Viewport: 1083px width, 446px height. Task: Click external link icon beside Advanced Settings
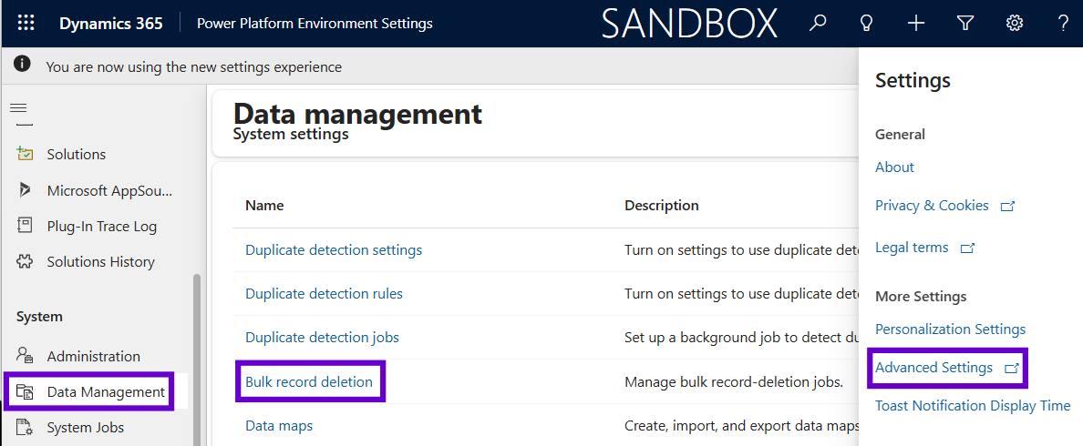tap(1012, 369)
